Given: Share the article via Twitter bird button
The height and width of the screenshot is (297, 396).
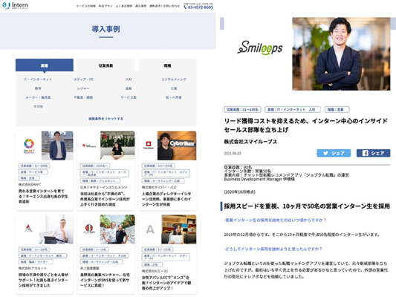Looking at the screenshot, I should (334, 153).
